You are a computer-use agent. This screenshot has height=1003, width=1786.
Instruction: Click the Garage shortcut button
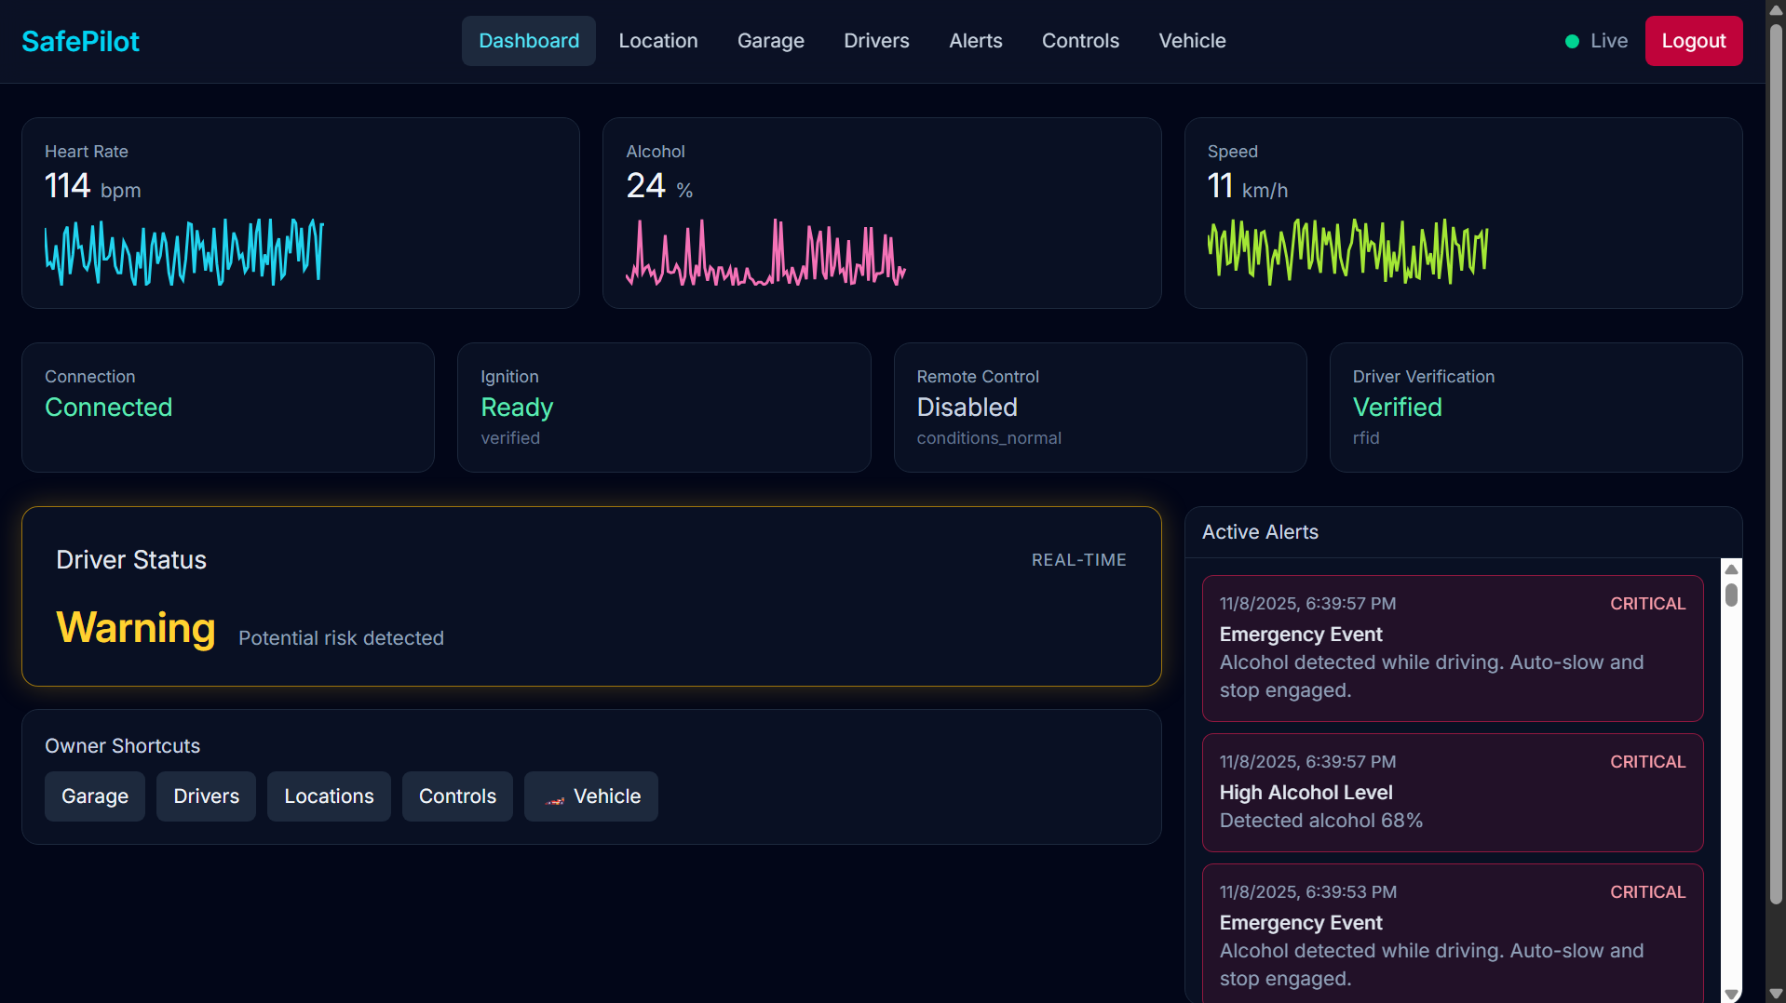(95, 796)
